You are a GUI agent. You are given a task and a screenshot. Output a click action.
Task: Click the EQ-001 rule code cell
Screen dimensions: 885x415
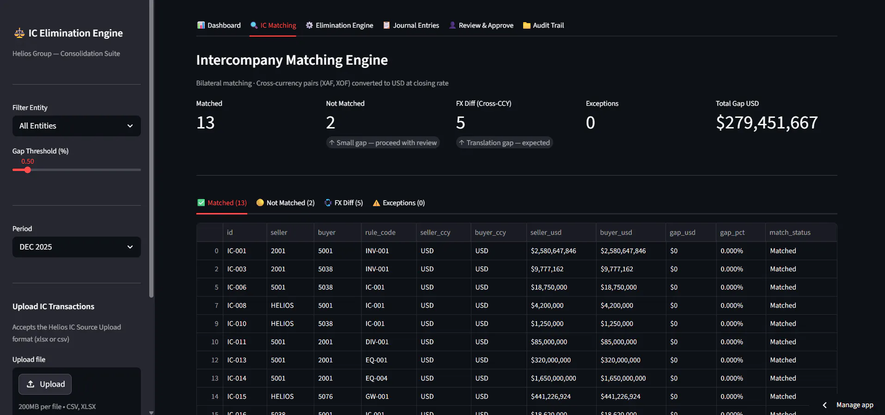click(388, 360)
